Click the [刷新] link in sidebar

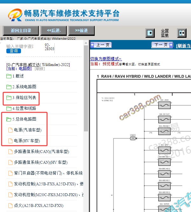pos(40,69)
